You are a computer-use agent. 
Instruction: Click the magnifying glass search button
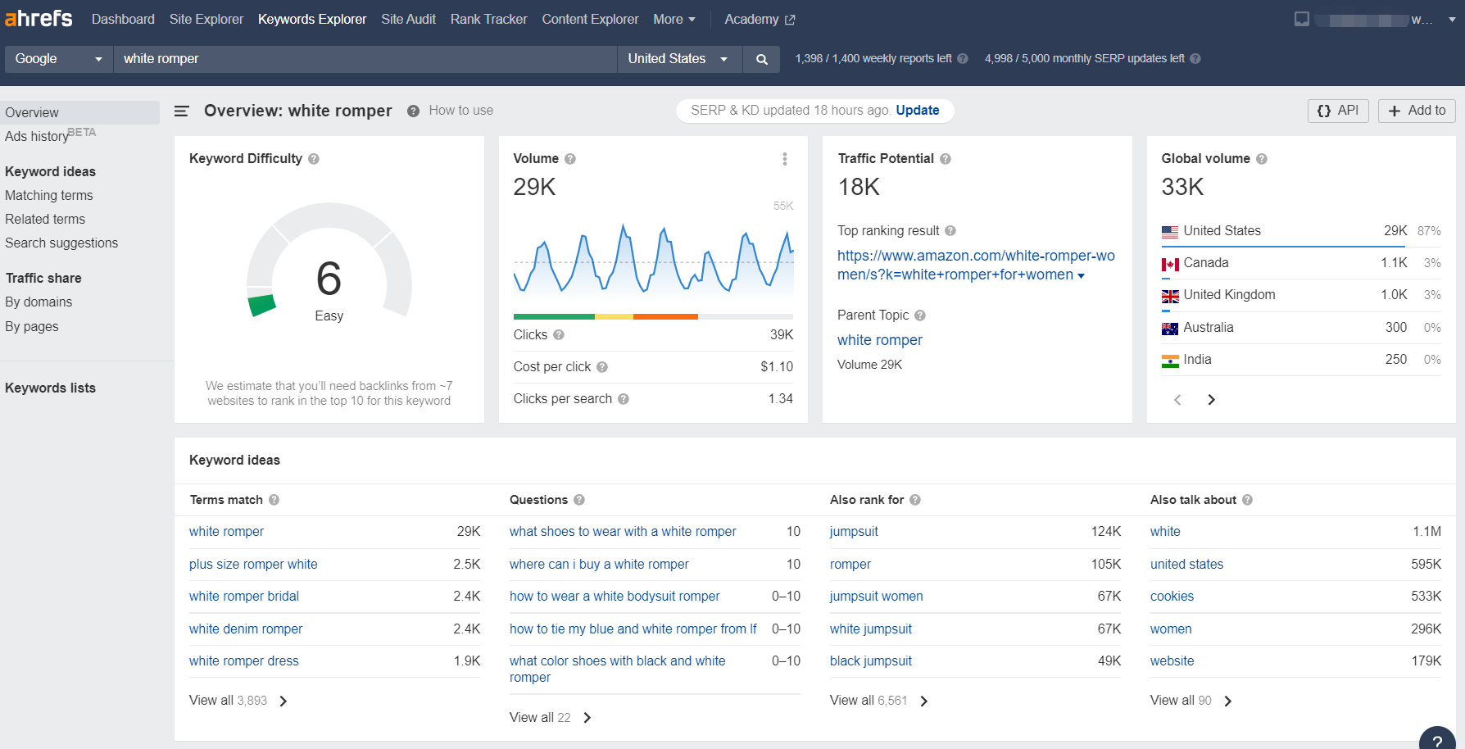tap(761, 59)
